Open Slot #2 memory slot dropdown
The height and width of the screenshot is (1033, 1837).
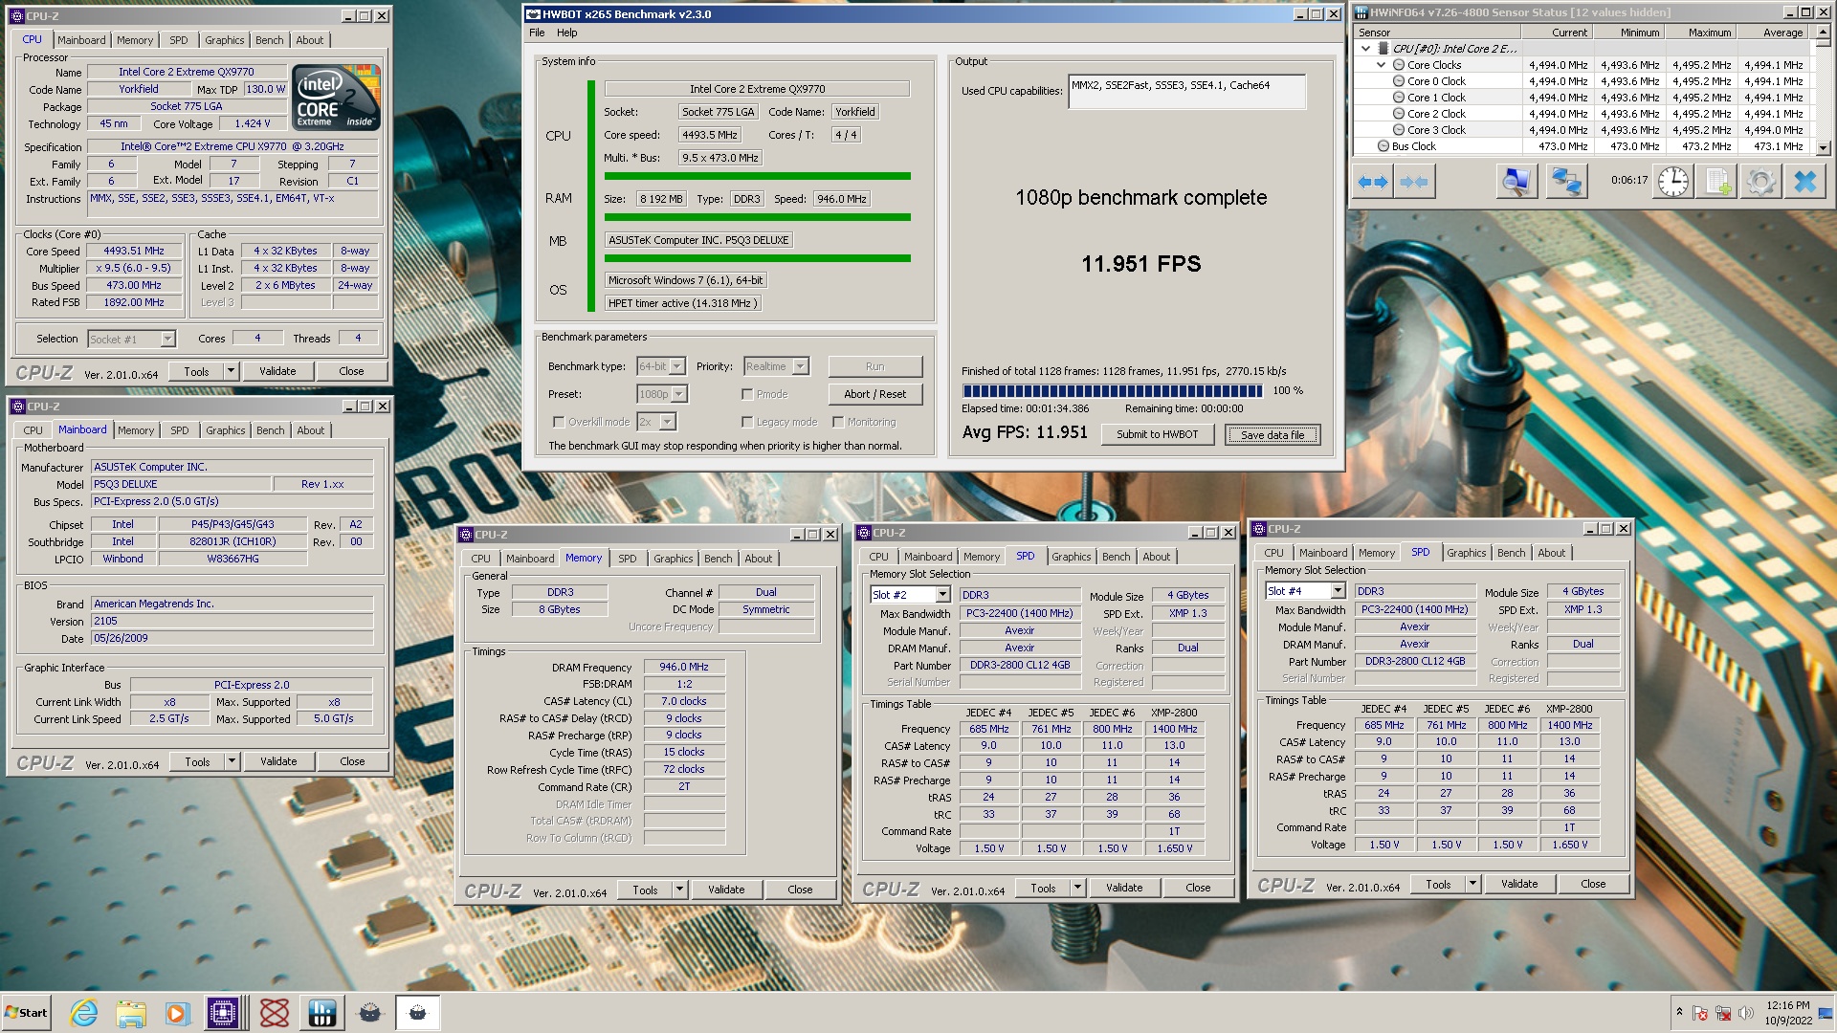tap(942, 595)
